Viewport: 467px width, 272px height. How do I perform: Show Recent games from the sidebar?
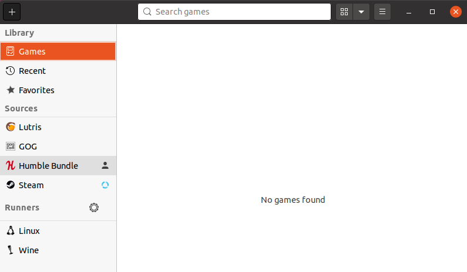point(58,71)
